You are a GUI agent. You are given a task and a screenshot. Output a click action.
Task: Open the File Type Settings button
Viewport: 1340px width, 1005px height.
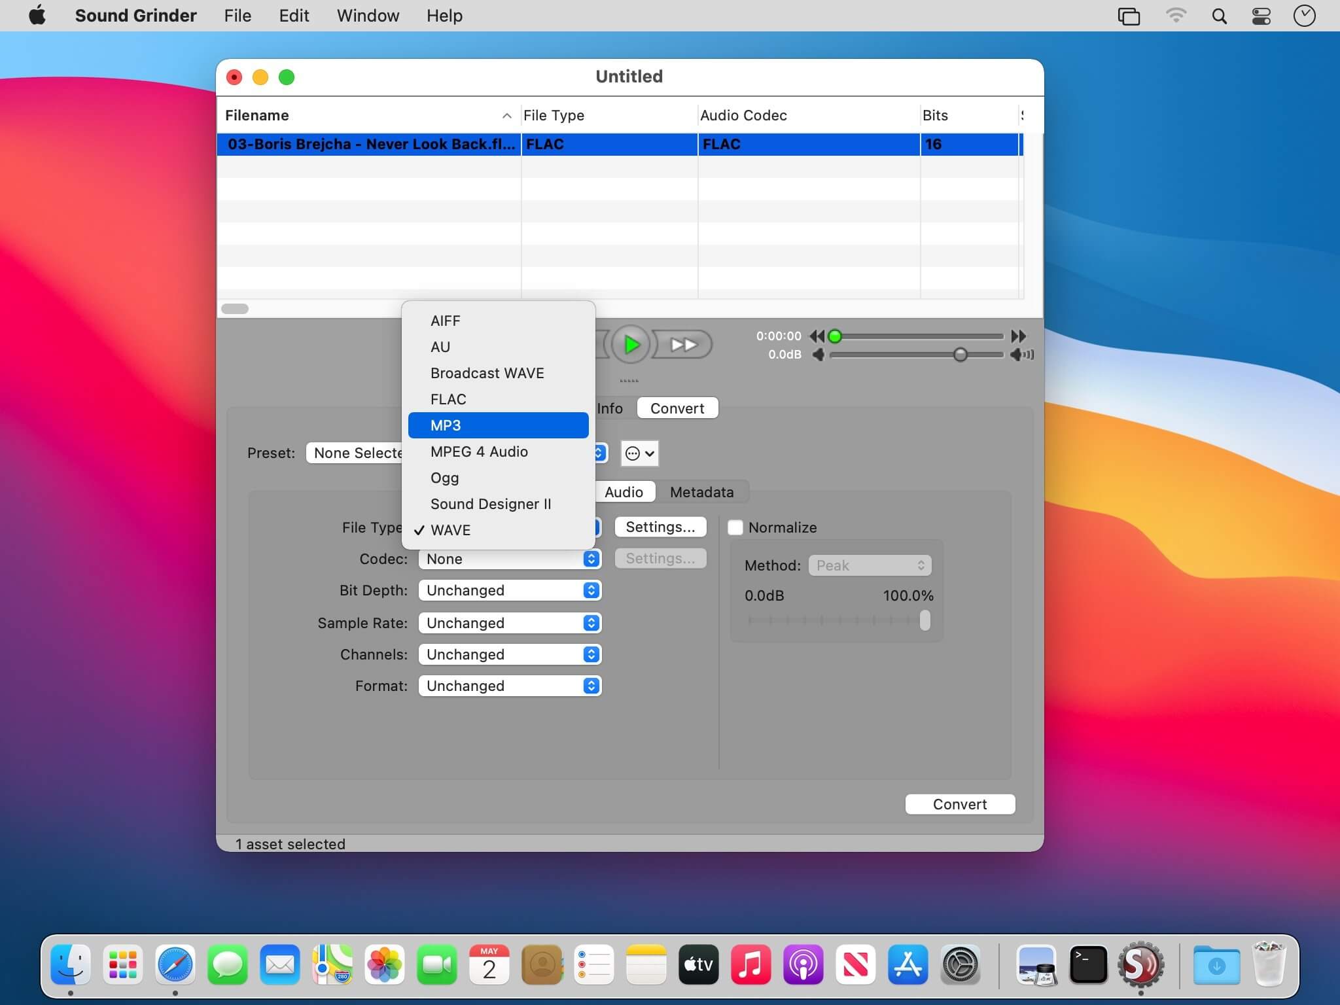point(660,527)
